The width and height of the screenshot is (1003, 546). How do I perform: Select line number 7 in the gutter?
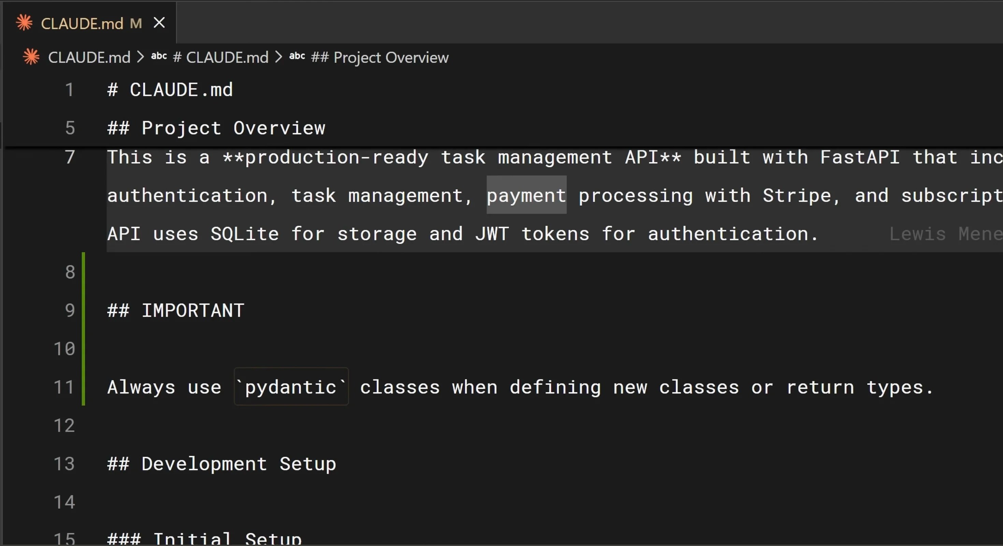tap(70, 157)
